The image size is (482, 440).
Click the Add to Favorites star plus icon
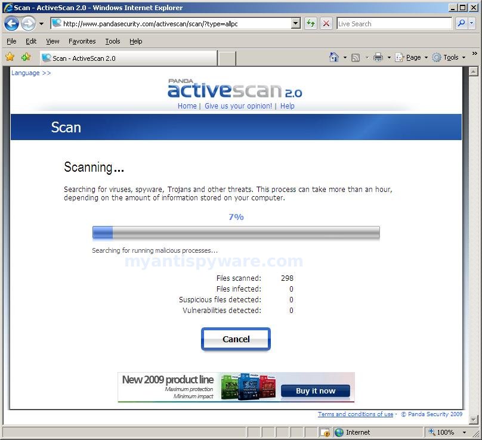tap(25, 57)
